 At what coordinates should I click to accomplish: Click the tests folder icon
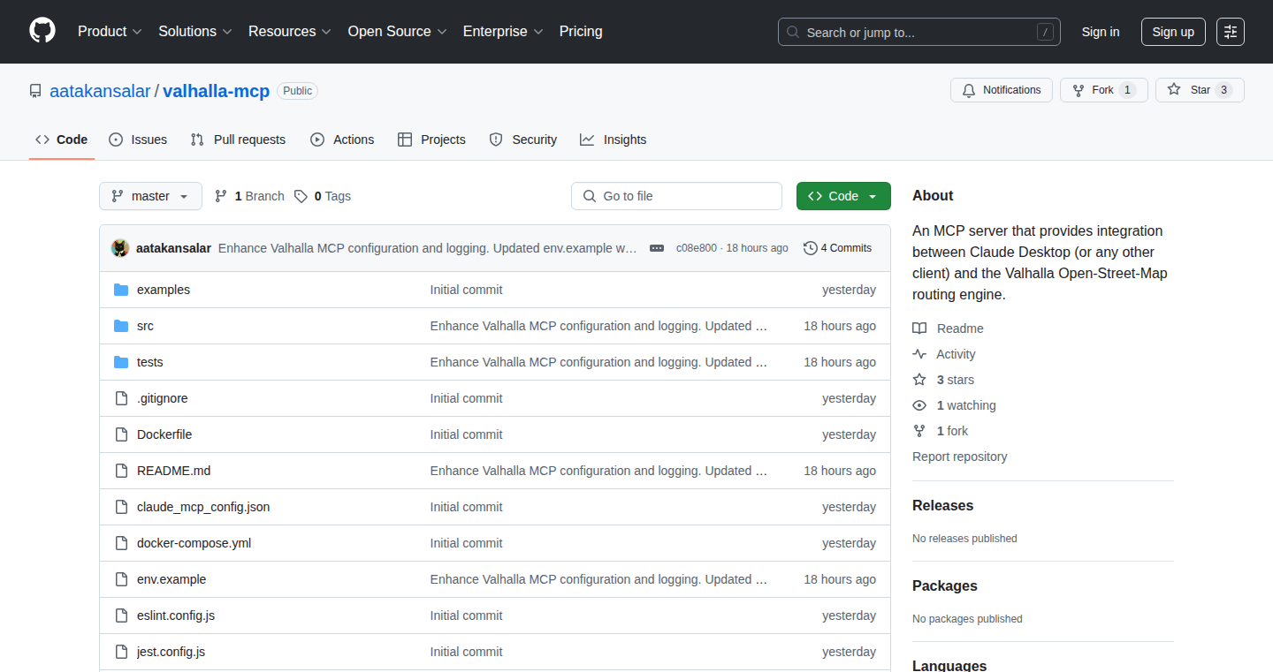(x=121, y=362)
